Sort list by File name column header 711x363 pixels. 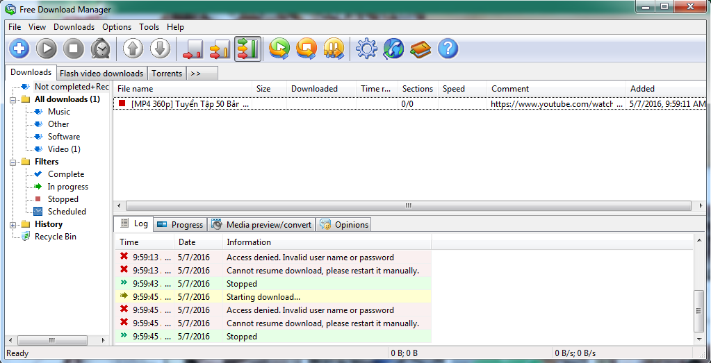click(135, 89)
